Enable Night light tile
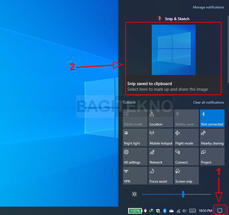This screenshot has width=229, height=215. (x=135, y=137)
